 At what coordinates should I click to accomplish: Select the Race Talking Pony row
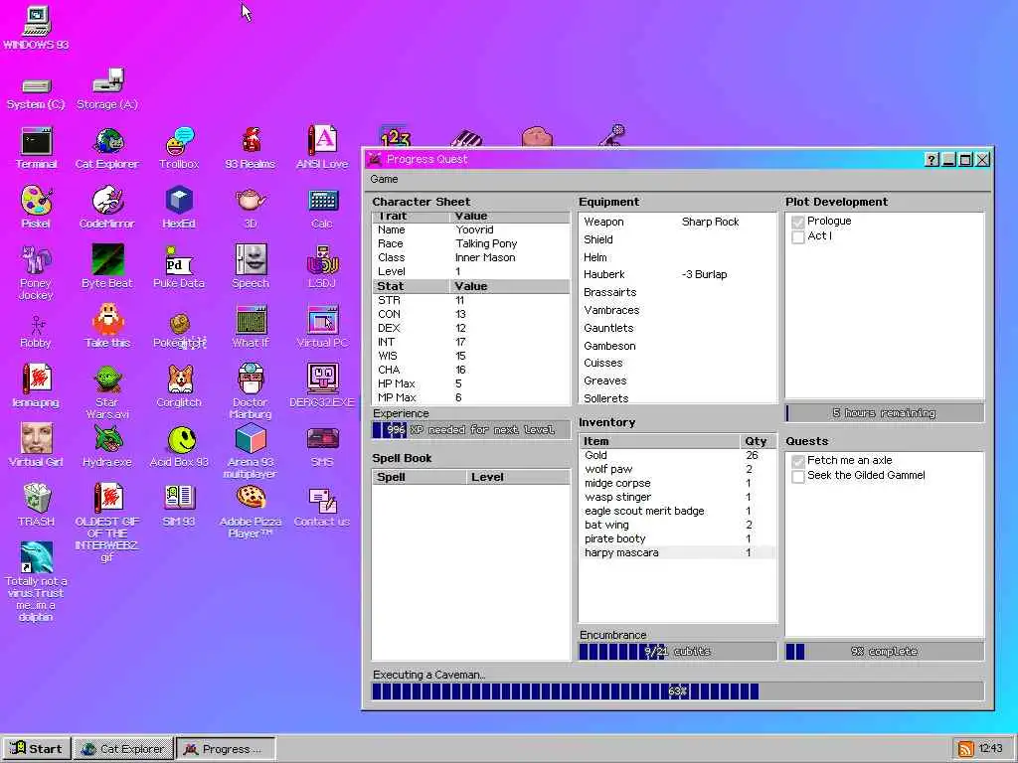point(470,244)
